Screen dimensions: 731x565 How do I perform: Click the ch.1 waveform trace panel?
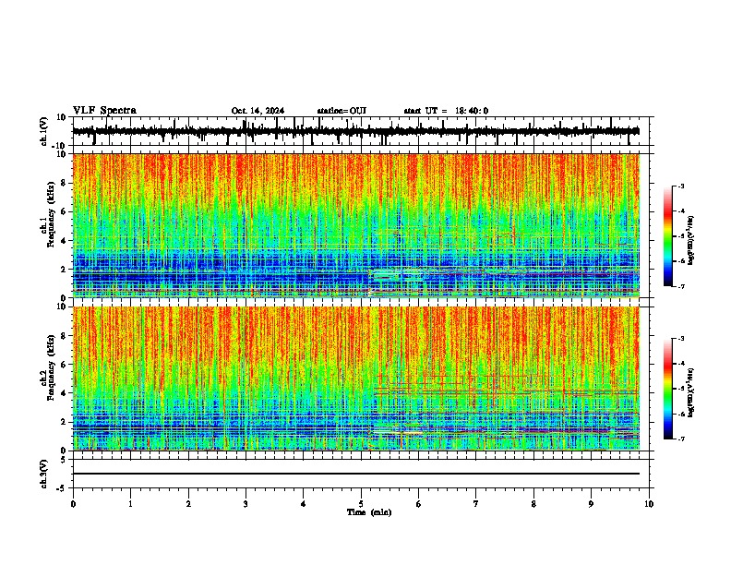click(361, 131)
